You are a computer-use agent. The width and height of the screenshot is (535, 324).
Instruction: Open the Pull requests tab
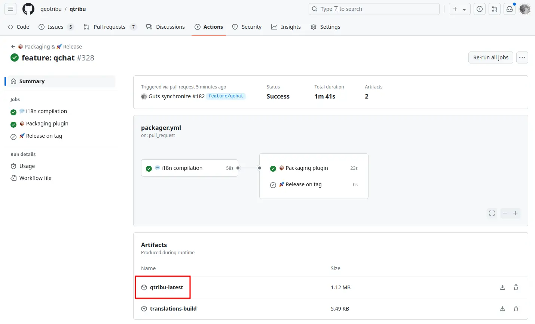pyautogui.click(x=110, y=27)
